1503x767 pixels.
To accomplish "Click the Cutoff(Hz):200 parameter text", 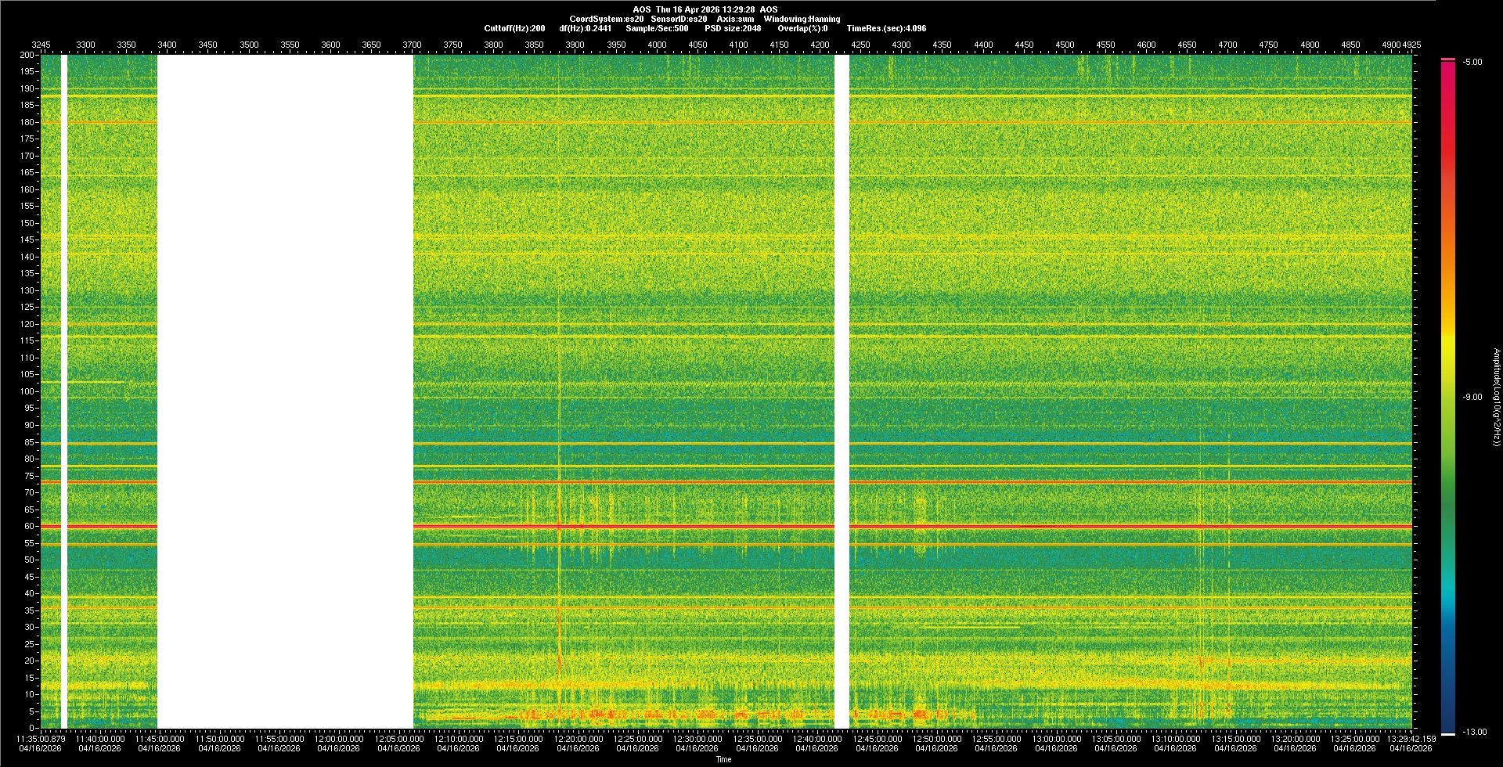I will (514, 28).
